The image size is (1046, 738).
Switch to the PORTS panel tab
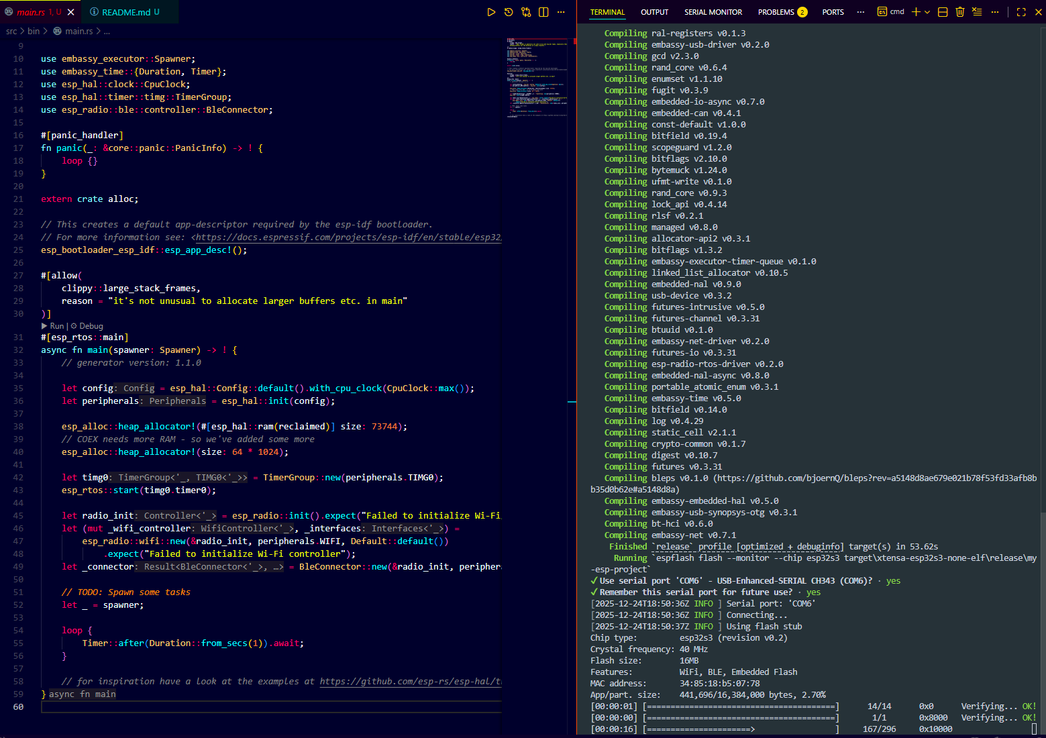833,12
